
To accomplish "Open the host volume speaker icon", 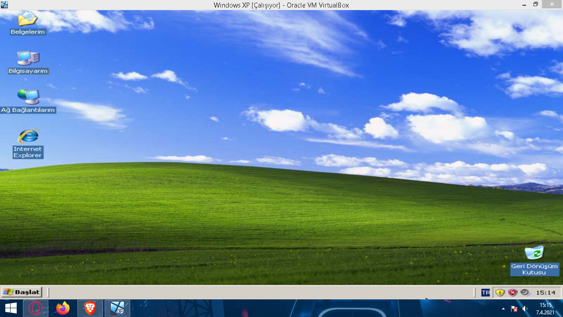I will [x=525, y=309].
